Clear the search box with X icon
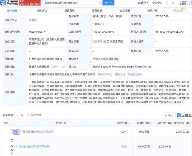 [100, 3]
